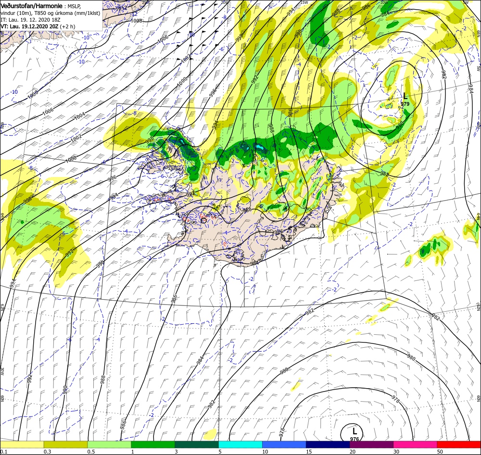Click the IT initial time 'Lau. 19. 12. 2020 18Z'
Screen dimensions: 481x455
coord(34,20)
